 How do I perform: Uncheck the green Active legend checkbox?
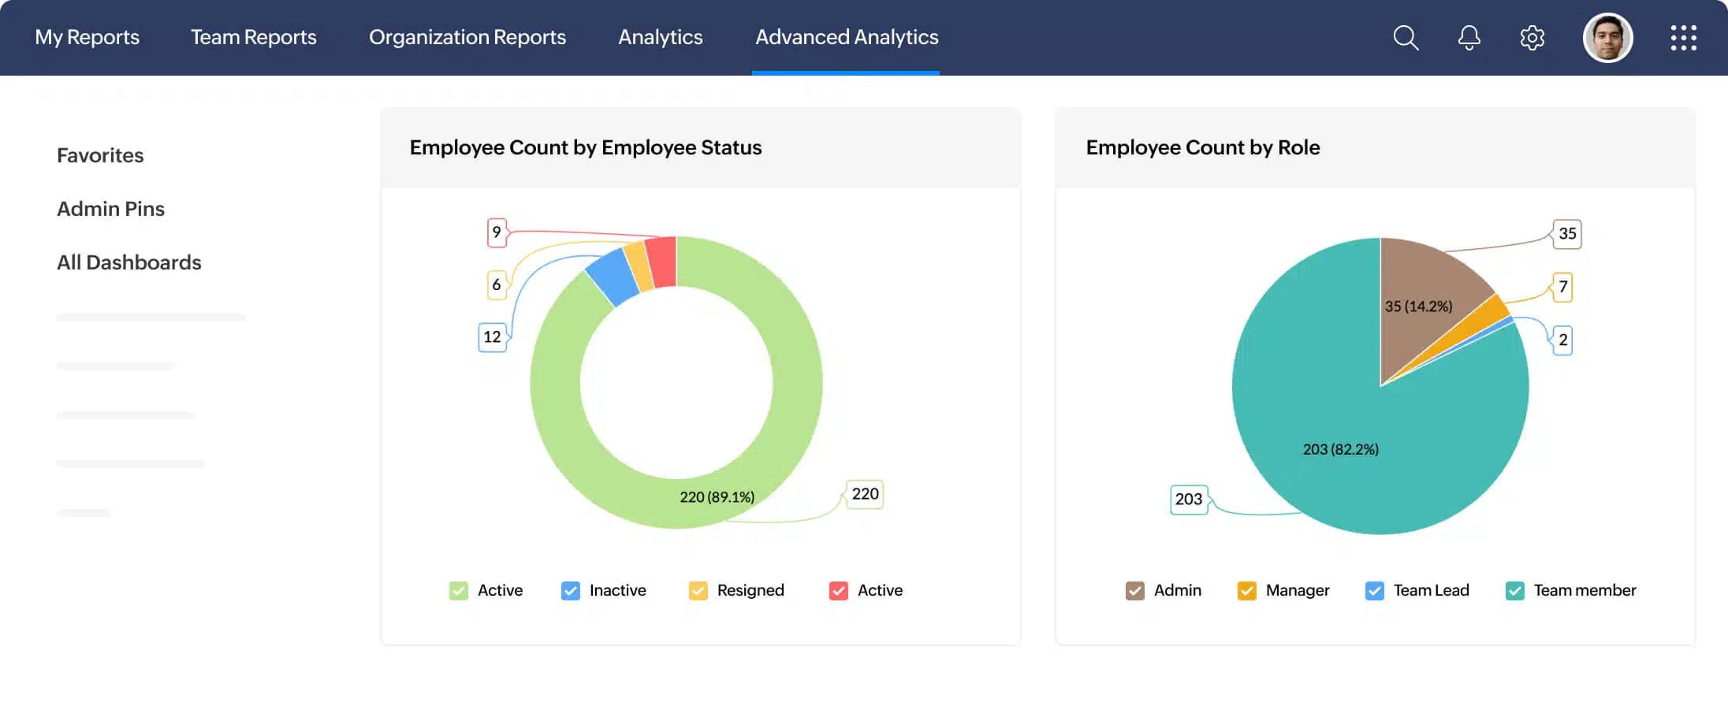(x=459, y=591)
